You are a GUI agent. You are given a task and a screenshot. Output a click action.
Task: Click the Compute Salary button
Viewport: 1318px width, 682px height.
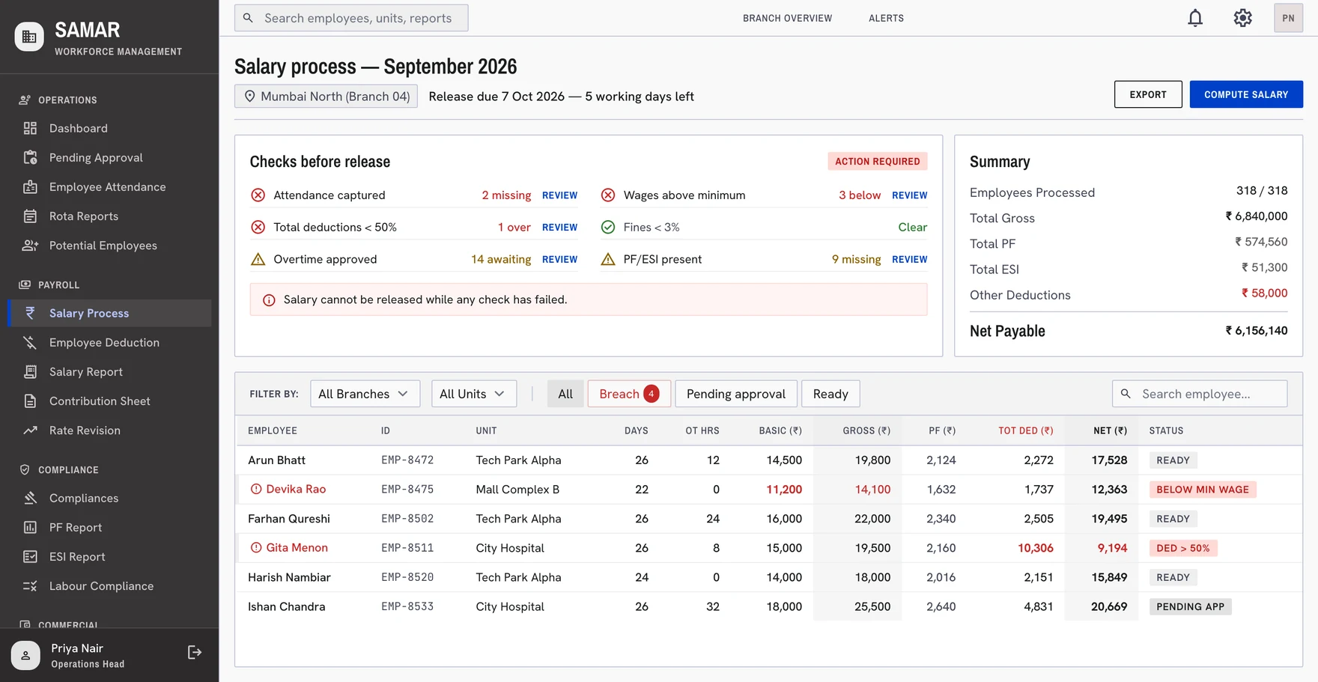1246,94
